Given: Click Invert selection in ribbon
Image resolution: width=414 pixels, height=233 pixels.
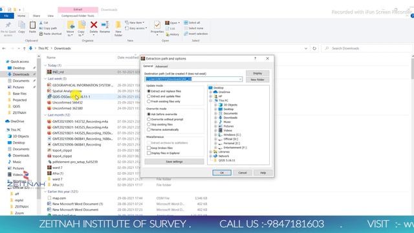Looking at the screenshot, I should click(x=196, y=34).
